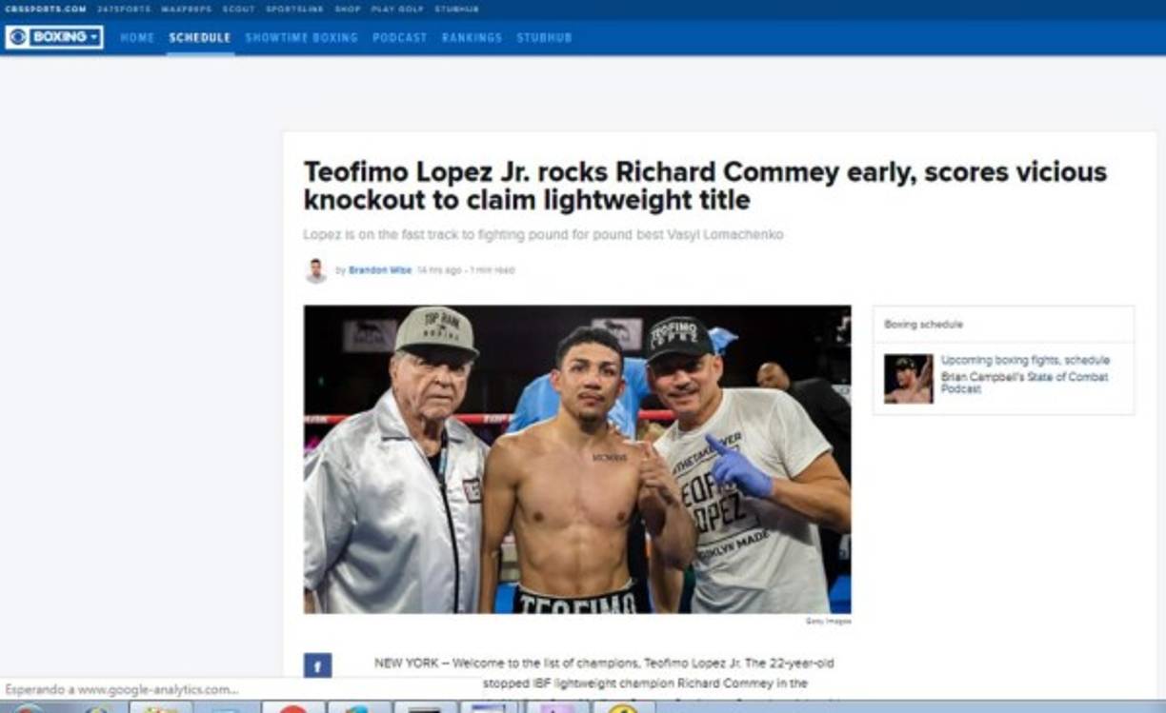The height and width of the screenshot is (713, 1166).
Task: Open the BOXING dropdown menu
Action: pos(93,38)
